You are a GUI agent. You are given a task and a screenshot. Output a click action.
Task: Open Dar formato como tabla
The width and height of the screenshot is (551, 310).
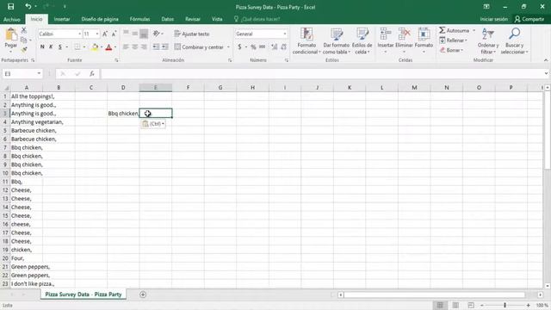pos(337,40)
